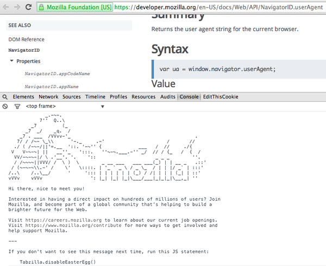Viewport: 326px width, 266px height.
Task: Click the mozilla ASCII art wordmark
Action: click(x=145, y=170)
